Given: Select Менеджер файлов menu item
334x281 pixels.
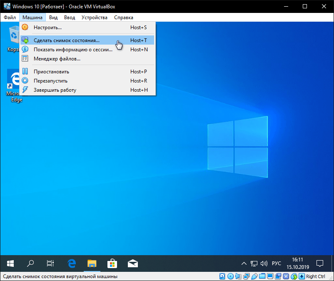Looking at the screenshot, I should (x=57, y=59).
